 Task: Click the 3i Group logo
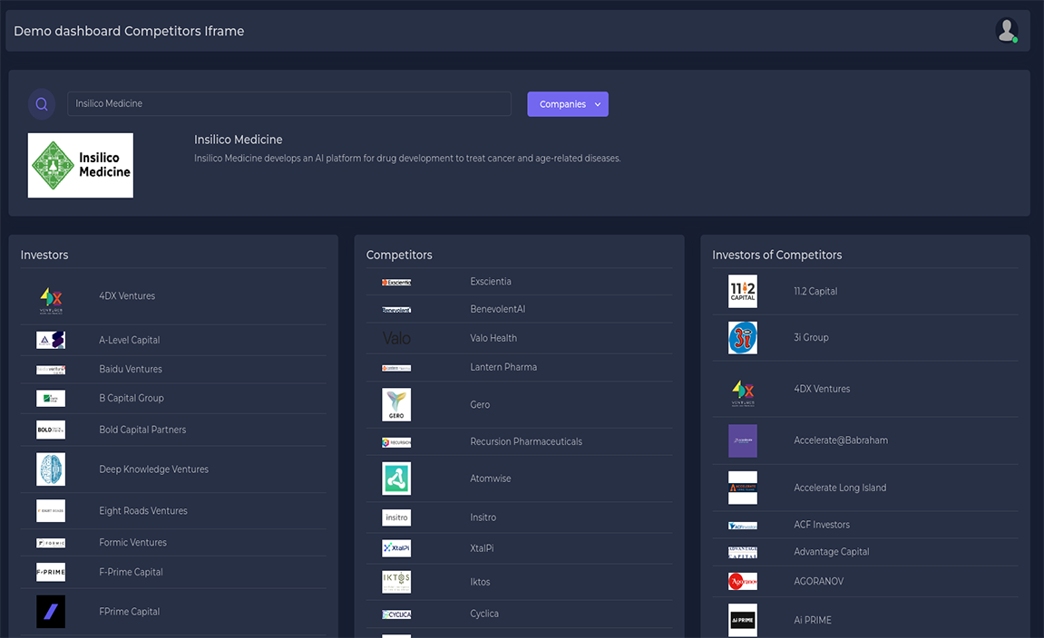pyautogui.click(x=743, y=338)
